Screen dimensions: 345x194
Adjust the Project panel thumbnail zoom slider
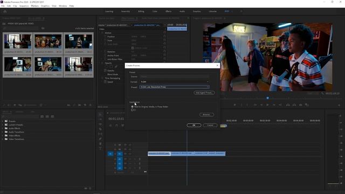(x=30, y=105)
